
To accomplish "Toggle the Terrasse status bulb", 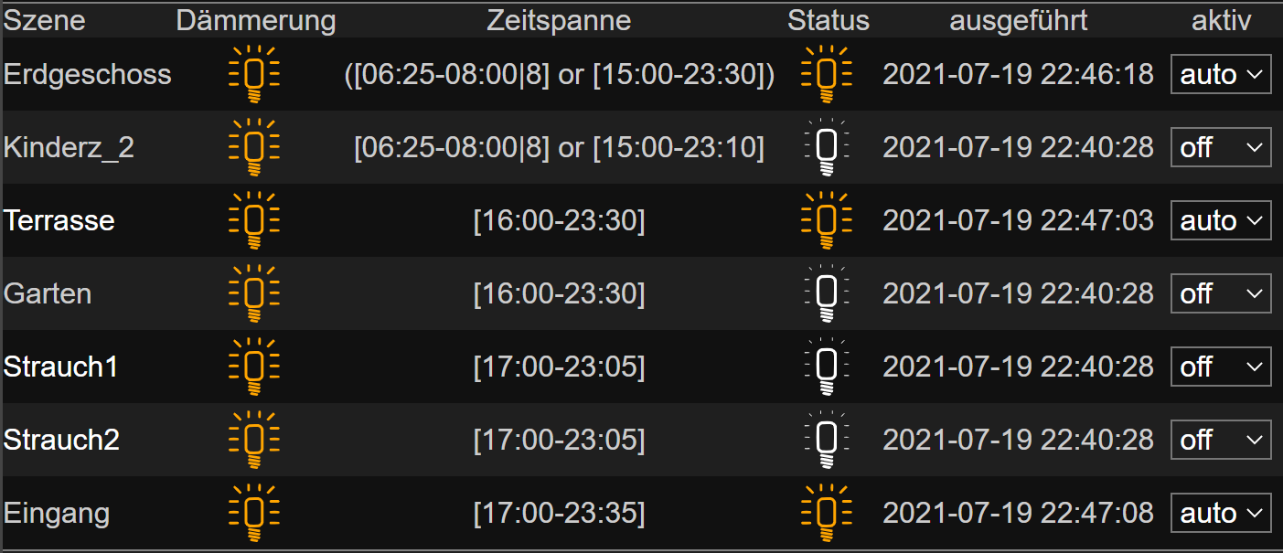I will (826, 220).
